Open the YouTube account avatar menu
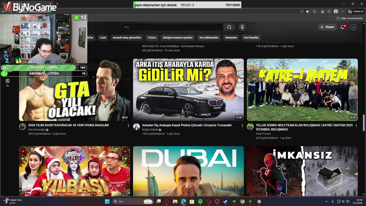The image size is (366, 206). [x=354, y=27]
